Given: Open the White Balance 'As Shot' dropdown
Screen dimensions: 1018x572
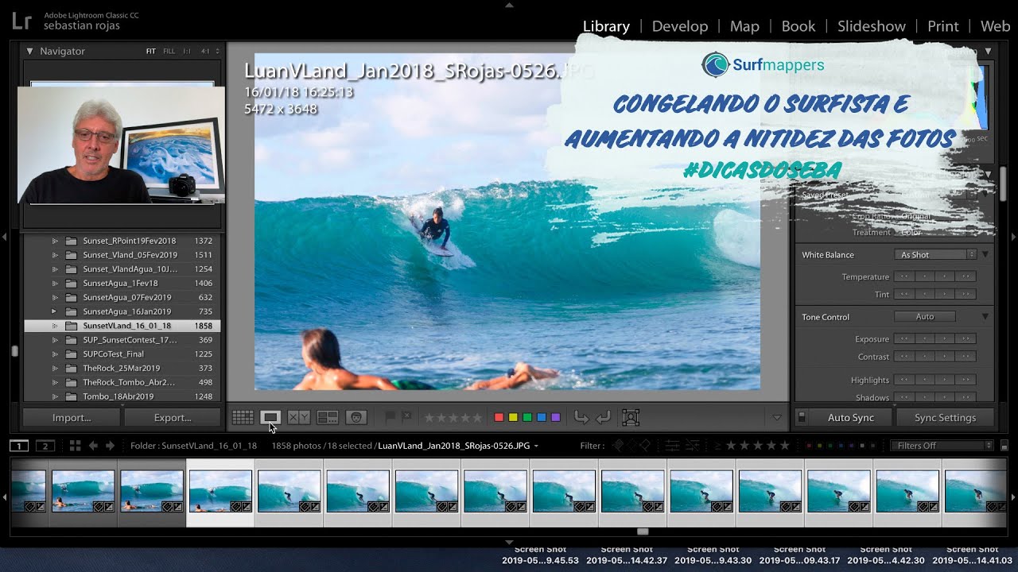Looking at the screenshot, I should click(935, 254).
